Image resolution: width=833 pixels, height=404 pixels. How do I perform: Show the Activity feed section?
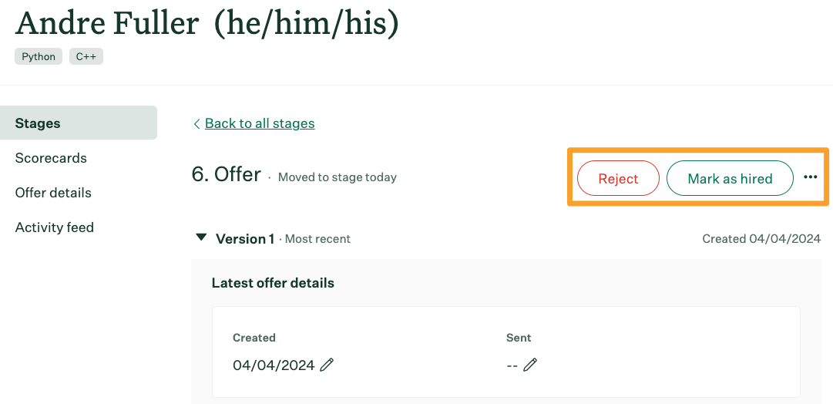(54, 227)
